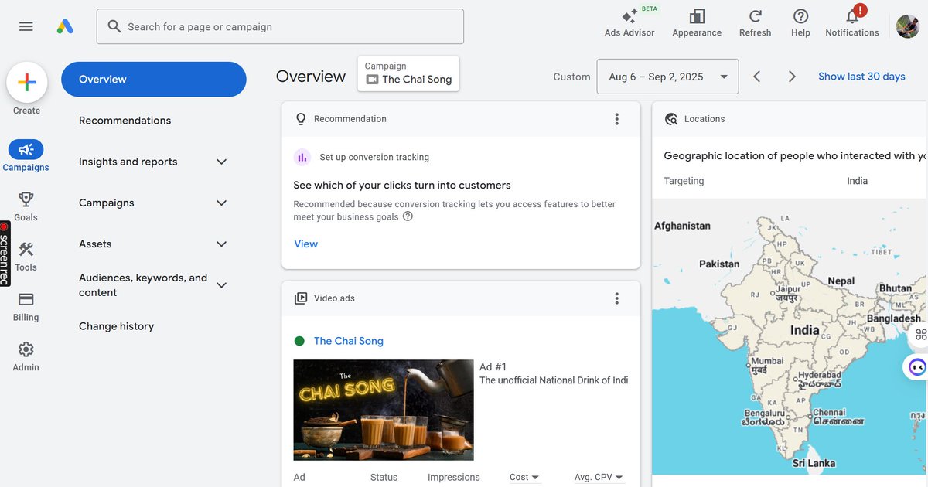Click the Ad #1 label
Viewport: 928px width, 487px height.
click(493, 367)
